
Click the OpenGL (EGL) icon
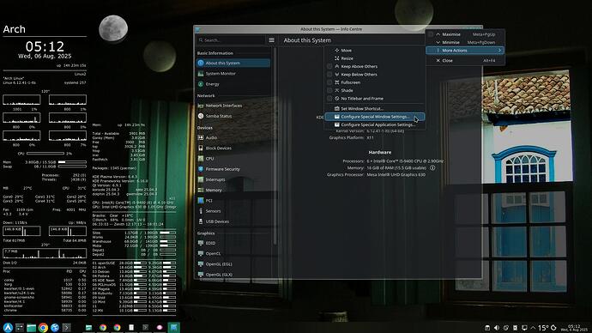pos(201,264)
